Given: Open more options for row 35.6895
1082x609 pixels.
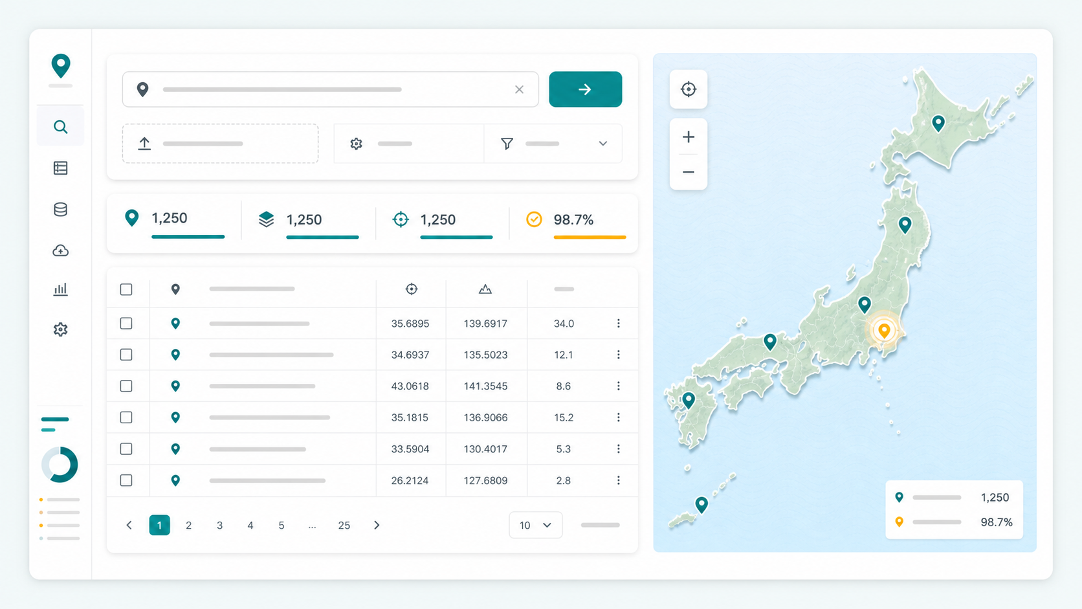Looking at the screenshot, I should click(618, 323).
